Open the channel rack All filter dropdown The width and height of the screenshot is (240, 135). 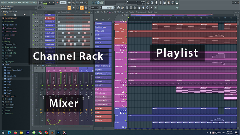tap(49, 12)
